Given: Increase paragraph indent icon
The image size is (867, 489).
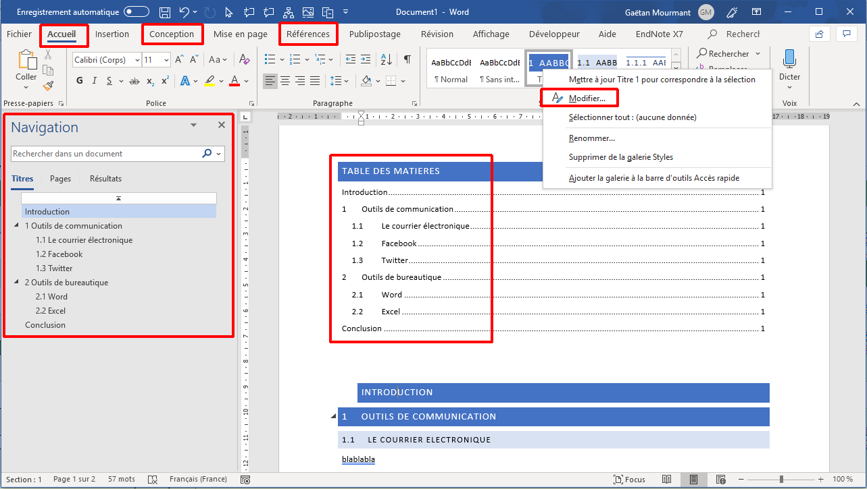Looking at the screenshot, I should pos(367,60).
